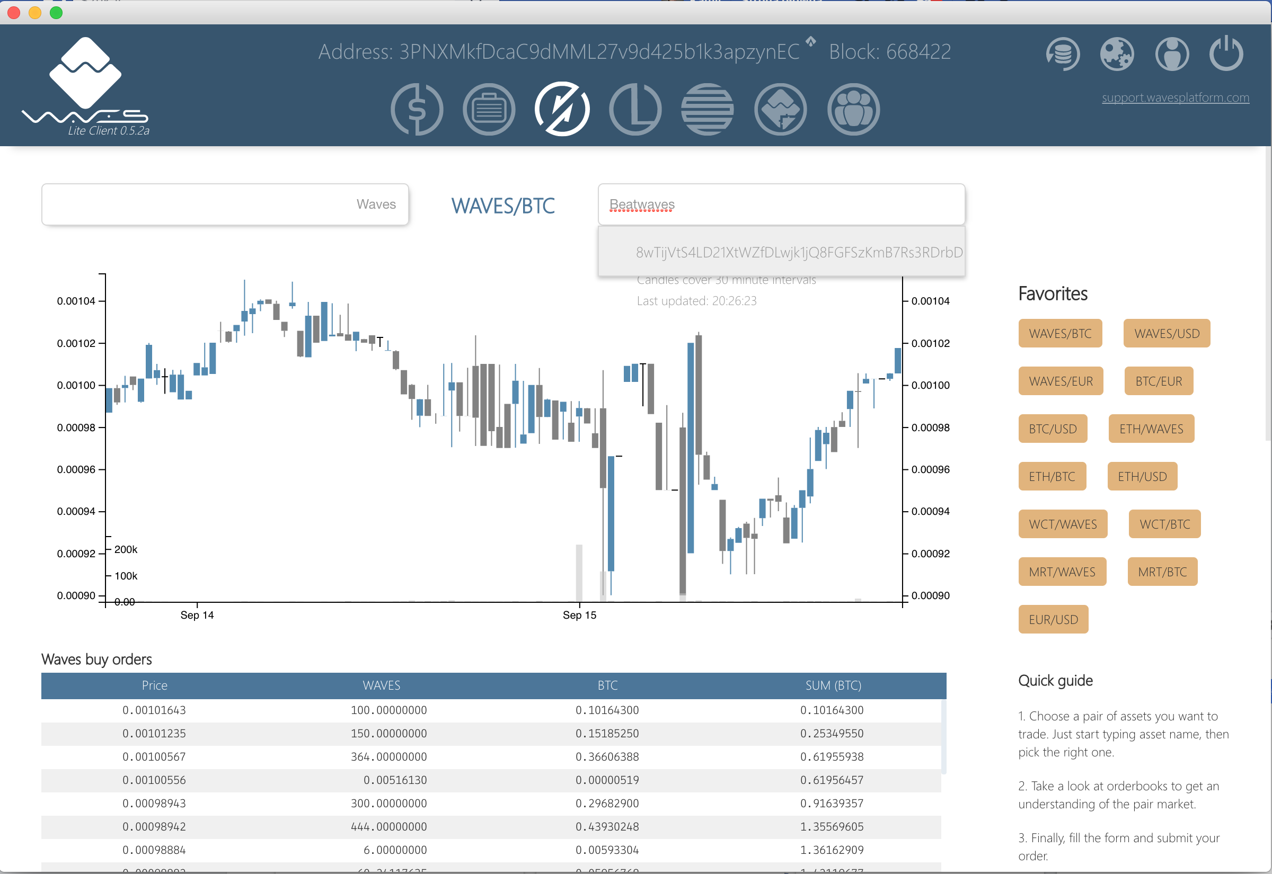Choose MRT/BTC favorite pair

click(x=1162, y=571)
